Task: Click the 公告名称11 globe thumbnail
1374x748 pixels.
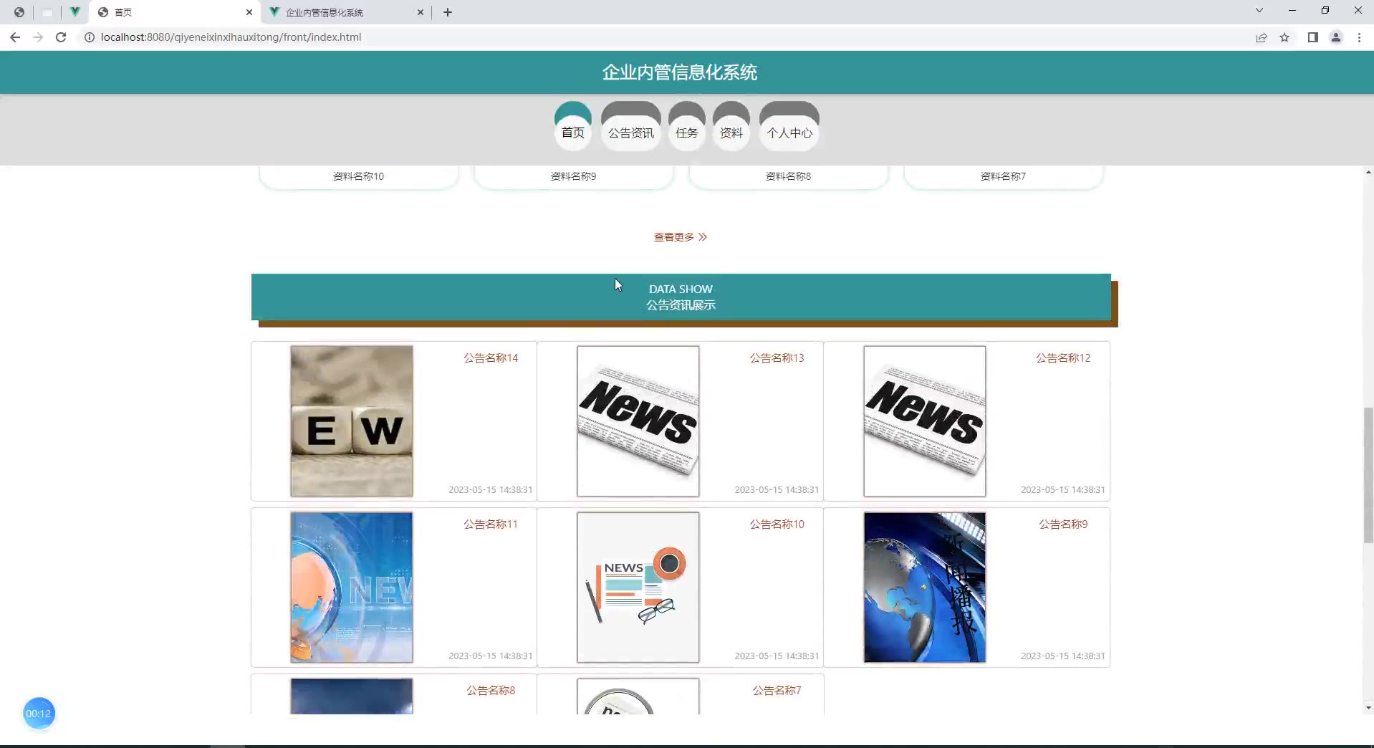Action: pos(352,588)
